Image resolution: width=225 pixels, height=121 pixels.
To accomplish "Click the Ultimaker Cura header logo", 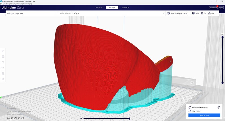I will pyautogui.click(x=13, y=8).
